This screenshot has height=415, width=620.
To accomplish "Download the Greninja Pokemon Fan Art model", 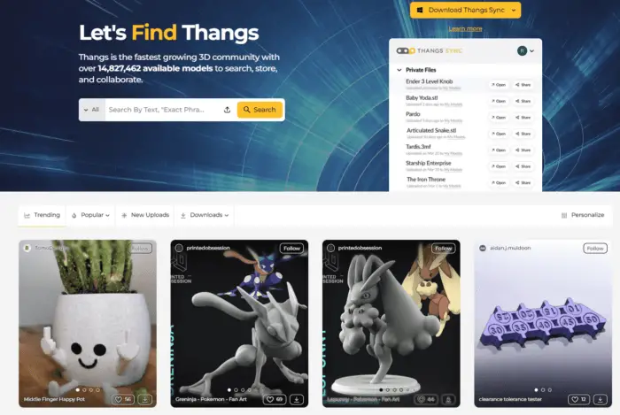I will (x=297, y=399).
